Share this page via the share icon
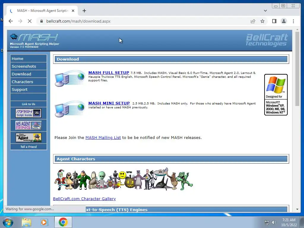The image size is (304, 228). tap(253, 21)
